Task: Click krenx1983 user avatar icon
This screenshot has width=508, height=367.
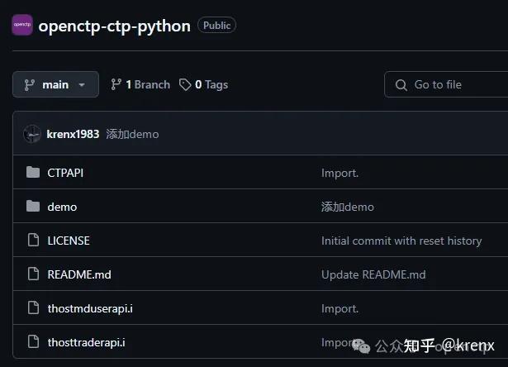Action: click(x=32, y=134)
